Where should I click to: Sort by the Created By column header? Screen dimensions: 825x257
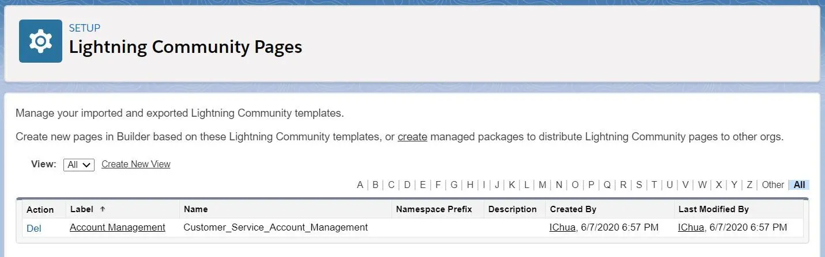(x=573, y=209)
